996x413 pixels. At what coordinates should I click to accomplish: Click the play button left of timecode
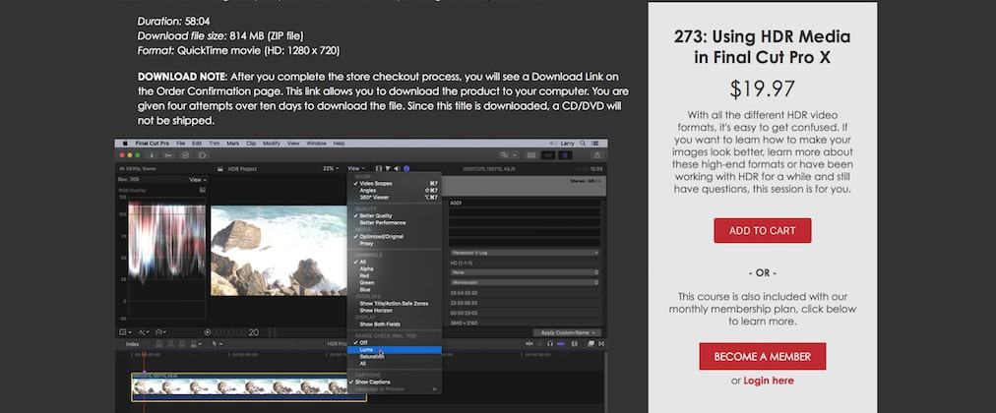pos(207,332)
